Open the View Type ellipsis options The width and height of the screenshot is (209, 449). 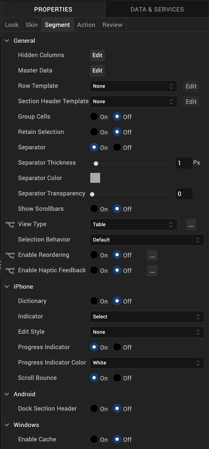pos(191,224)
